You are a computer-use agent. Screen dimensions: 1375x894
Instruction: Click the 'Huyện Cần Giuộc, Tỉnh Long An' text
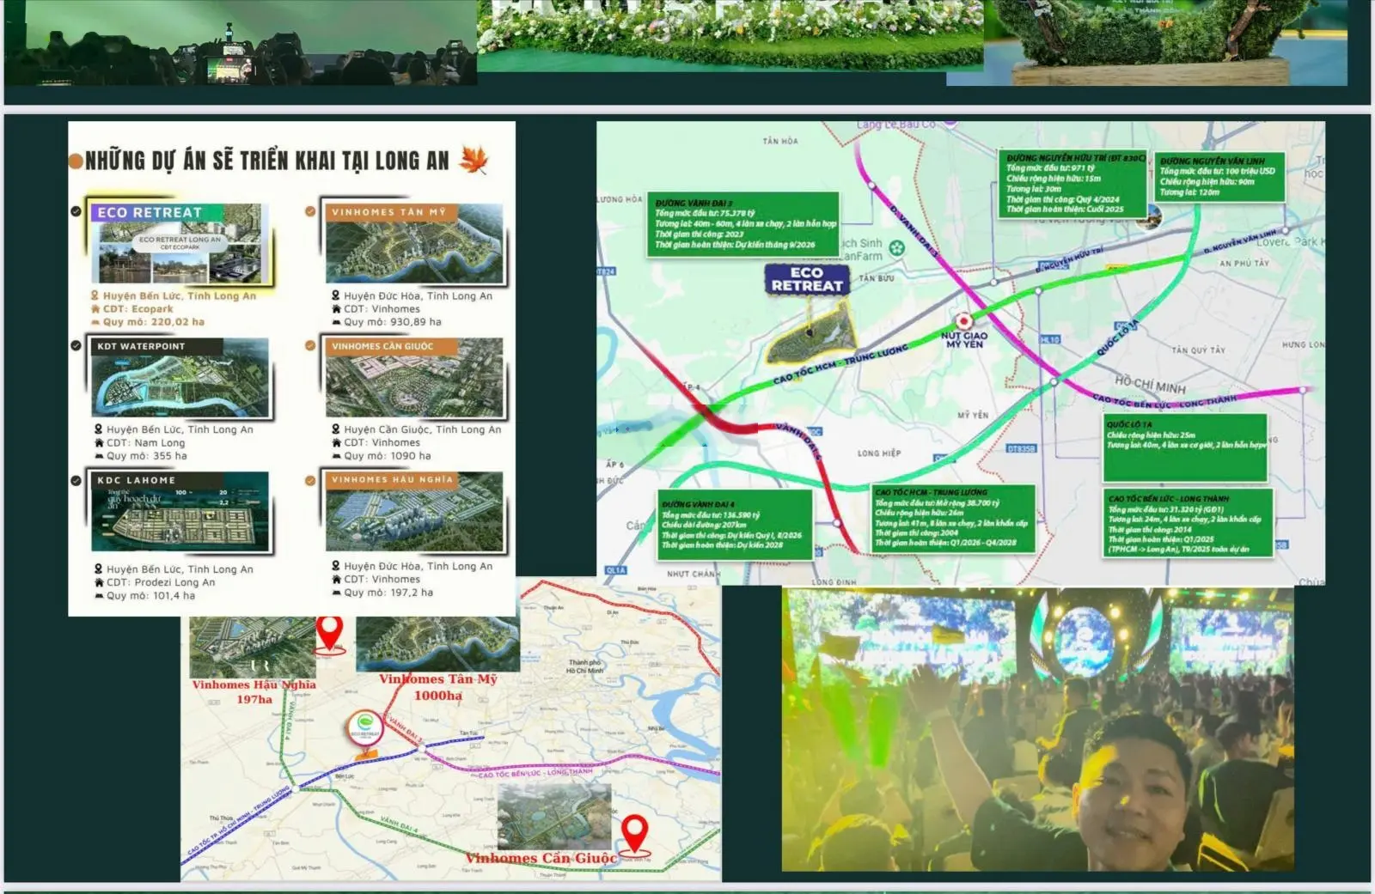pos(423,429)
